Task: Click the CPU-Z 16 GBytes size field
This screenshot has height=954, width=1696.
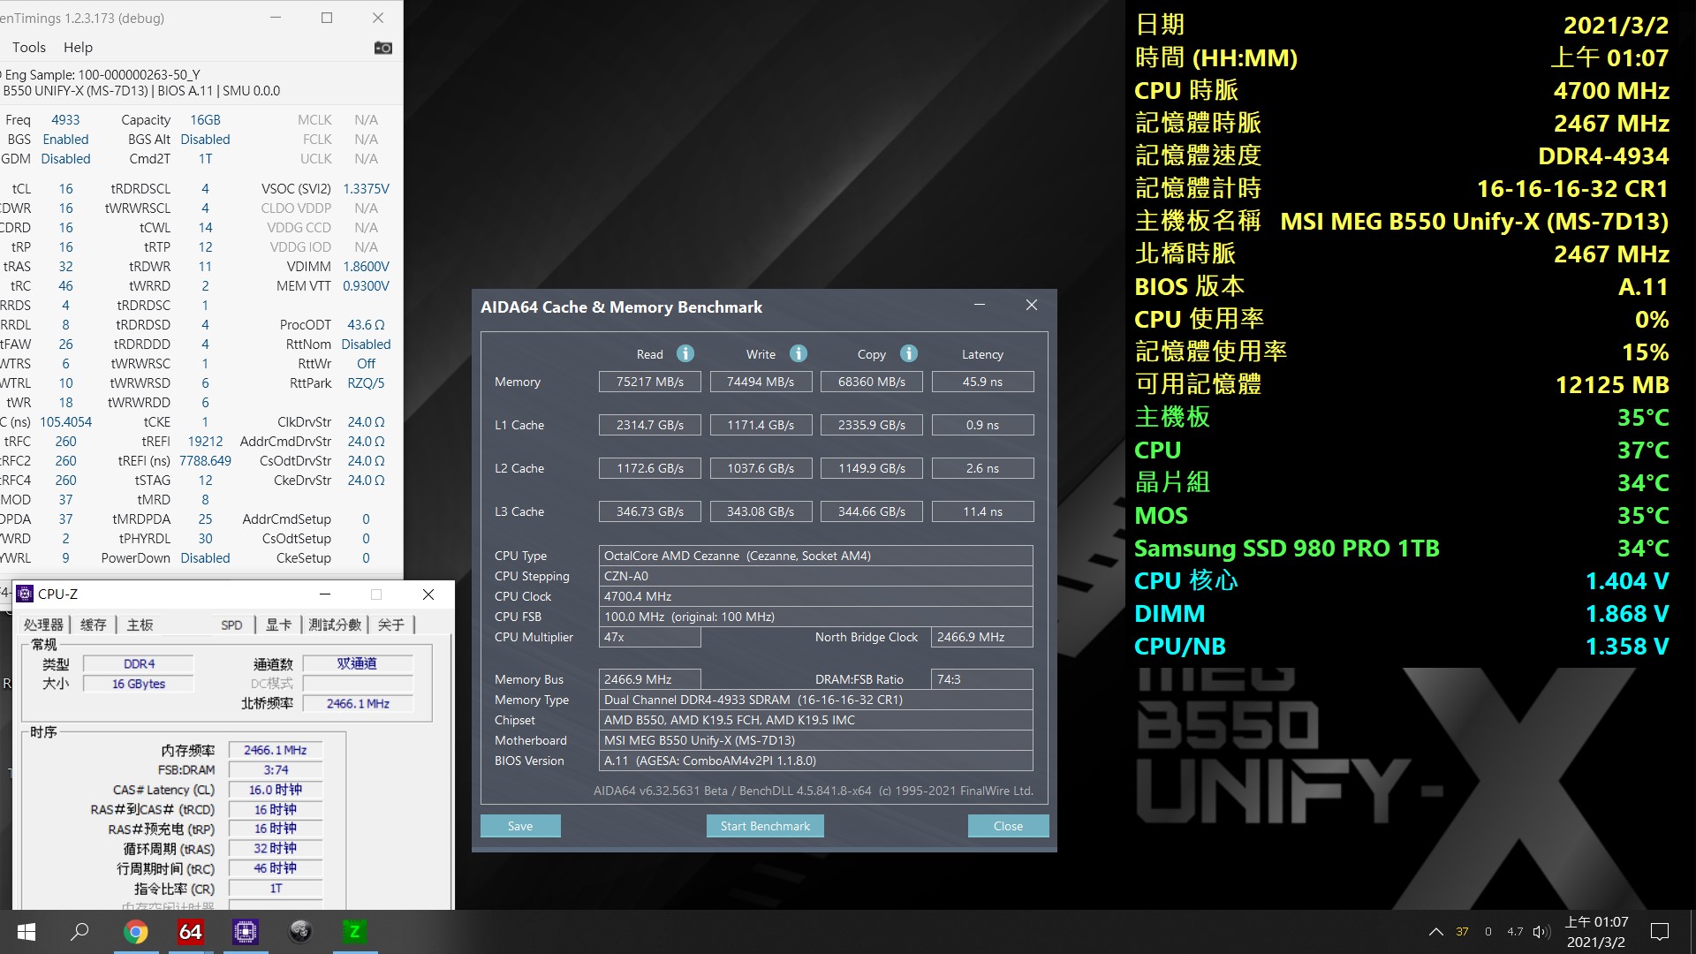Action: pyautogui.click(x=139, y=684)
